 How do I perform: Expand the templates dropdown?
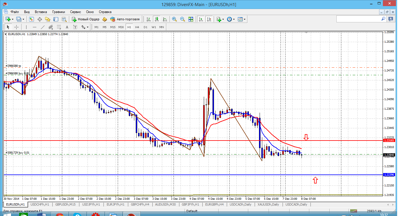(244, 19)
